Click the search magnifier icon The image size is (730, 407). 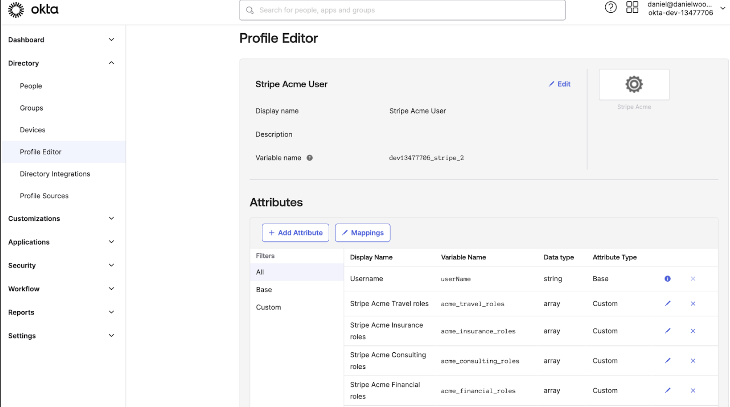[x=250, y=10]
